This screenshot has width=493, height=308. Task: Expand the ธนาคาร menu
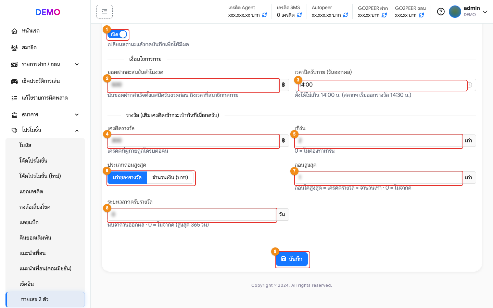point(77,115)
